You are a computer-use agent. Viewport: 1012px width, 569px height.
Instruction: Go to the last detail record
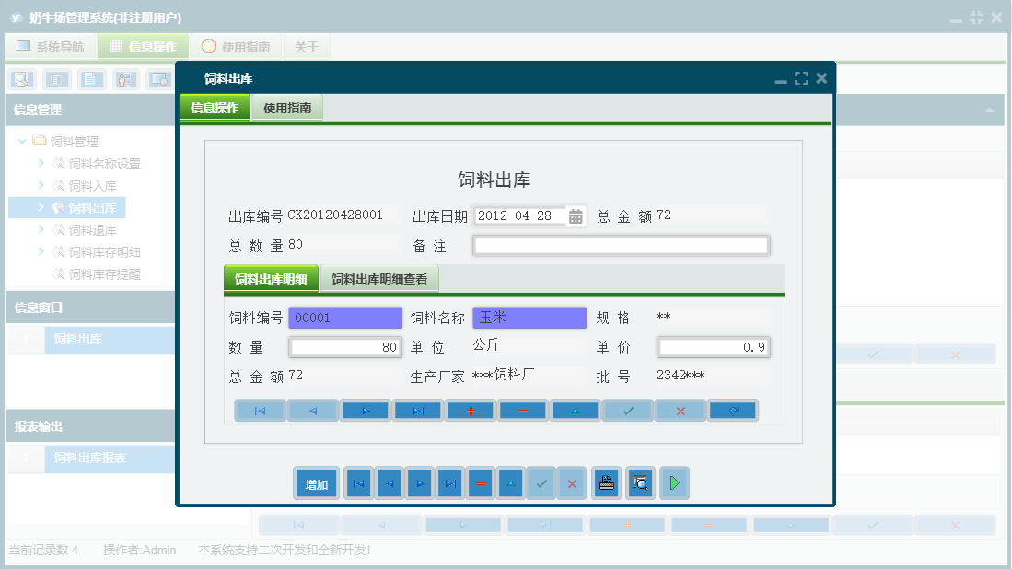(x=417, y=411)
